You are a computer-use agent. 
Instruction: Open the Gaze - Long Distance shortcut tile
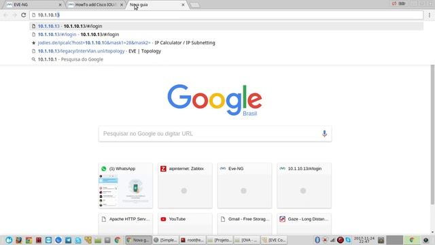(304, 224)
